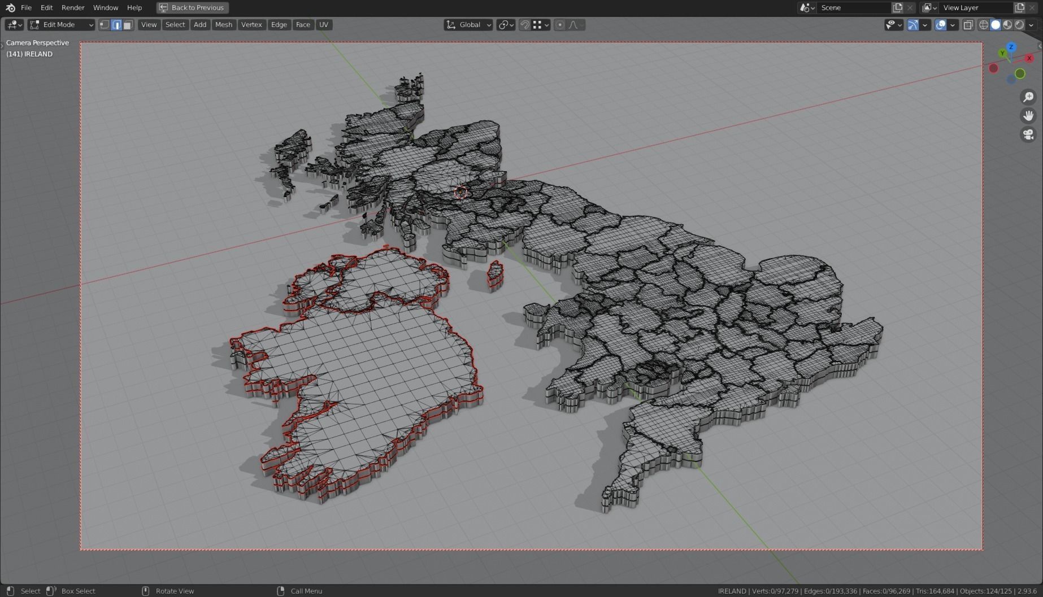Remove the view layer with the X icon
Screen dimensions: 1043x597
click(x=1033, y=7)
